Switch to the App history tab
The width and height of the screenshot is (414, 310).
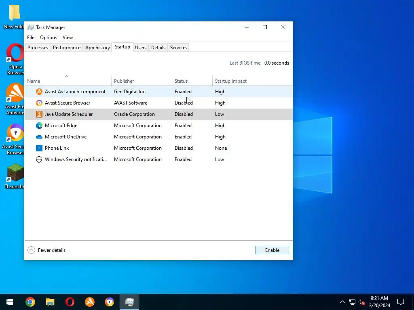[x=97, y=48]
